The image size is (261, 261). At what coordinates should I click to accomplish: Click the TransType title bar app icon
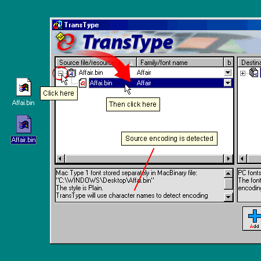(x=57, y=25)
